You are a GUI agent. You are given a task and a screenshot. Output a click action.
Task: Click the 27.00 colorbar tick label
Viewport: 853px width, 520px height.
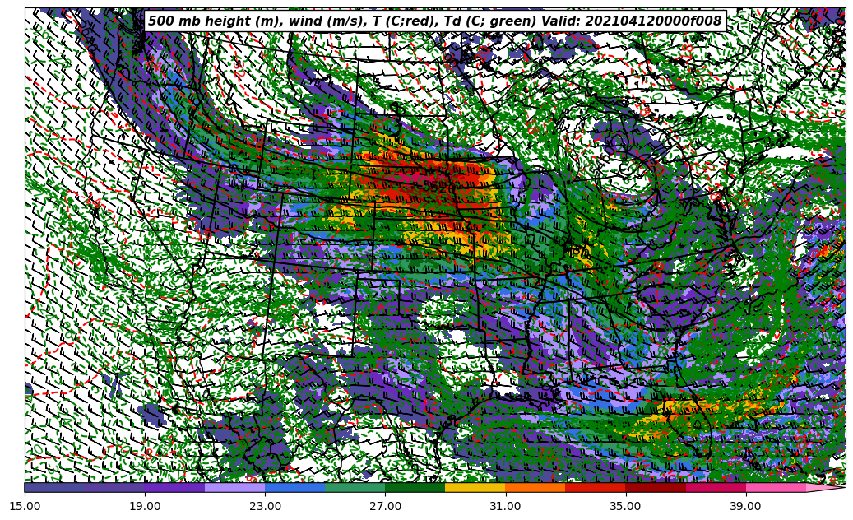pos(385,506)
